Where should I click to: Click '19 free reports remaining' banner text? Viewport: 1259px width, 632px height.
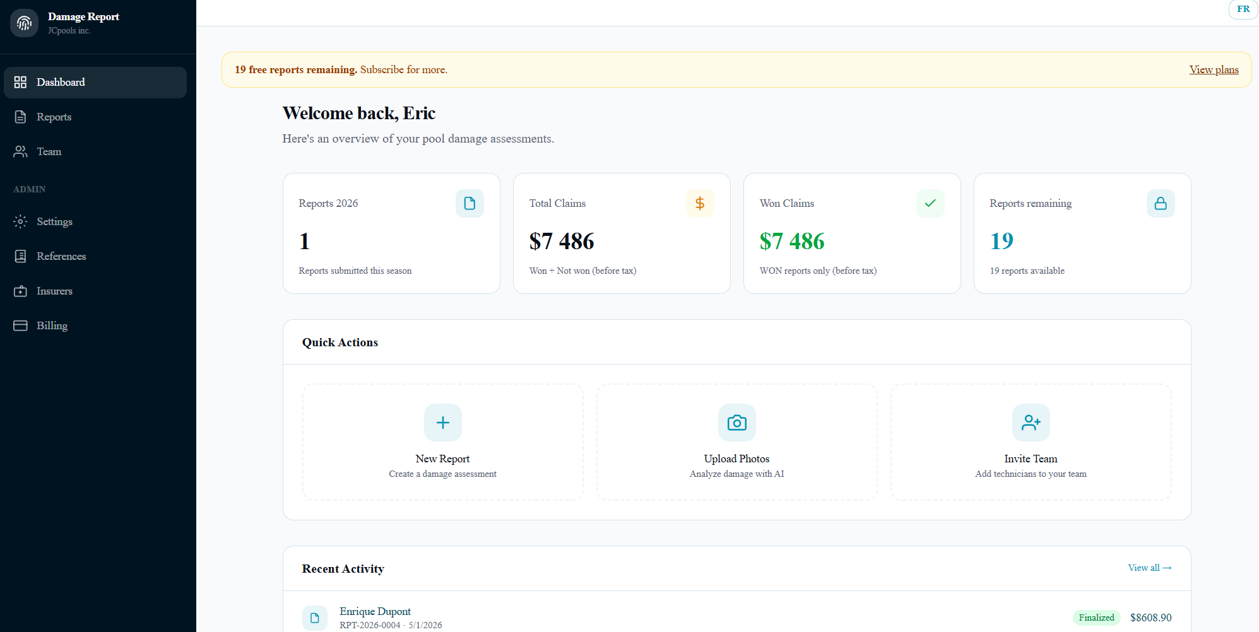click(x=296, y=69)
